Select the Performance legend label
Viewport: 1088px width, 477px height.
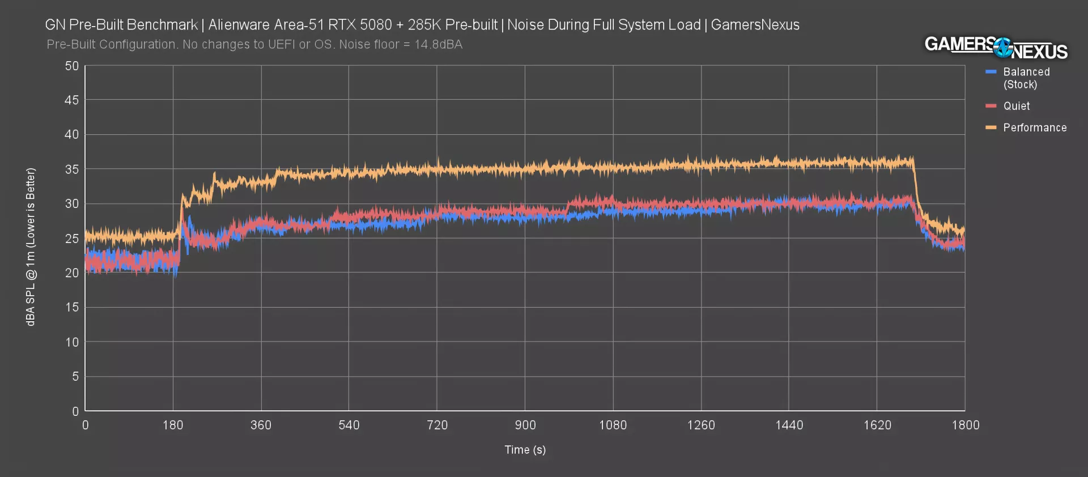(1035, 127)
